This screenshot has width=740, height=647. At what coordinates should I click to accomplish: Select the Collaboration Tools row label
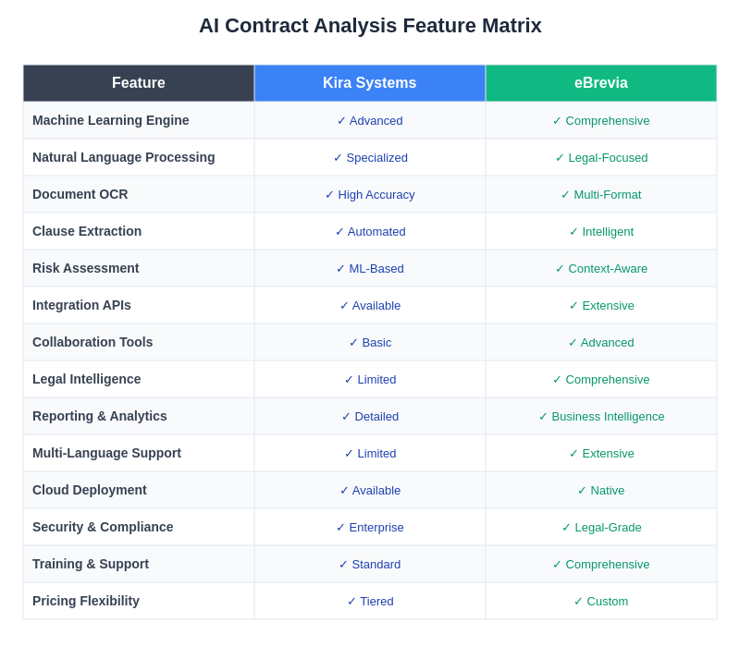click(92, 342)
